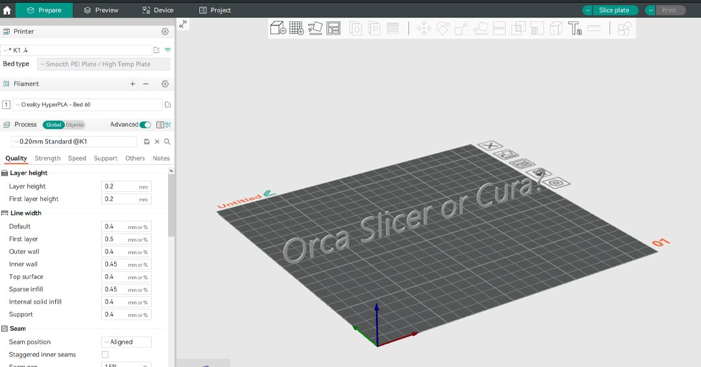Open the Strength settings tab

(47, 158)
